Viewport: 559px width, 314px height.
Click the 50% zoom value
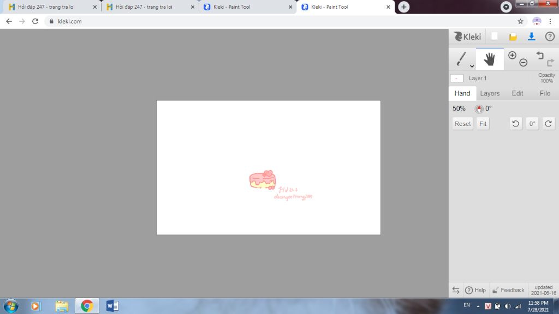tap(459, 108)
